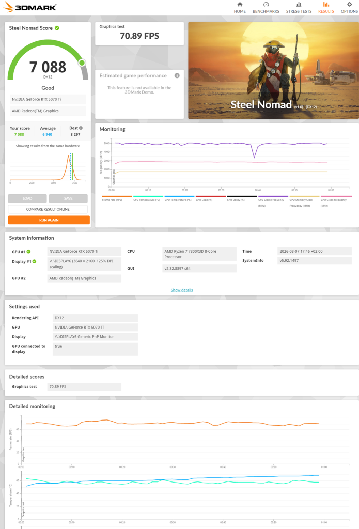This screenshot has height=529, width=359.
Task: Click the Average score 6 940
Action: pos(47,134)
